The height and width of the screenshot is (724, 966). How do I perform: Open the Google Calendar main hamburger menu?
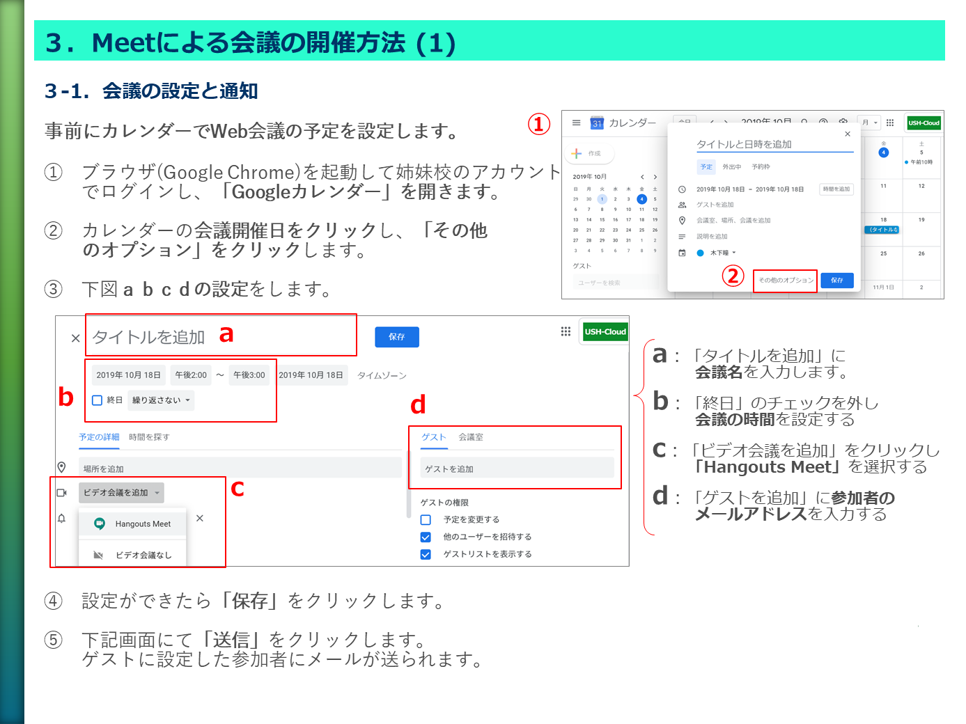[x=576, y=123]
